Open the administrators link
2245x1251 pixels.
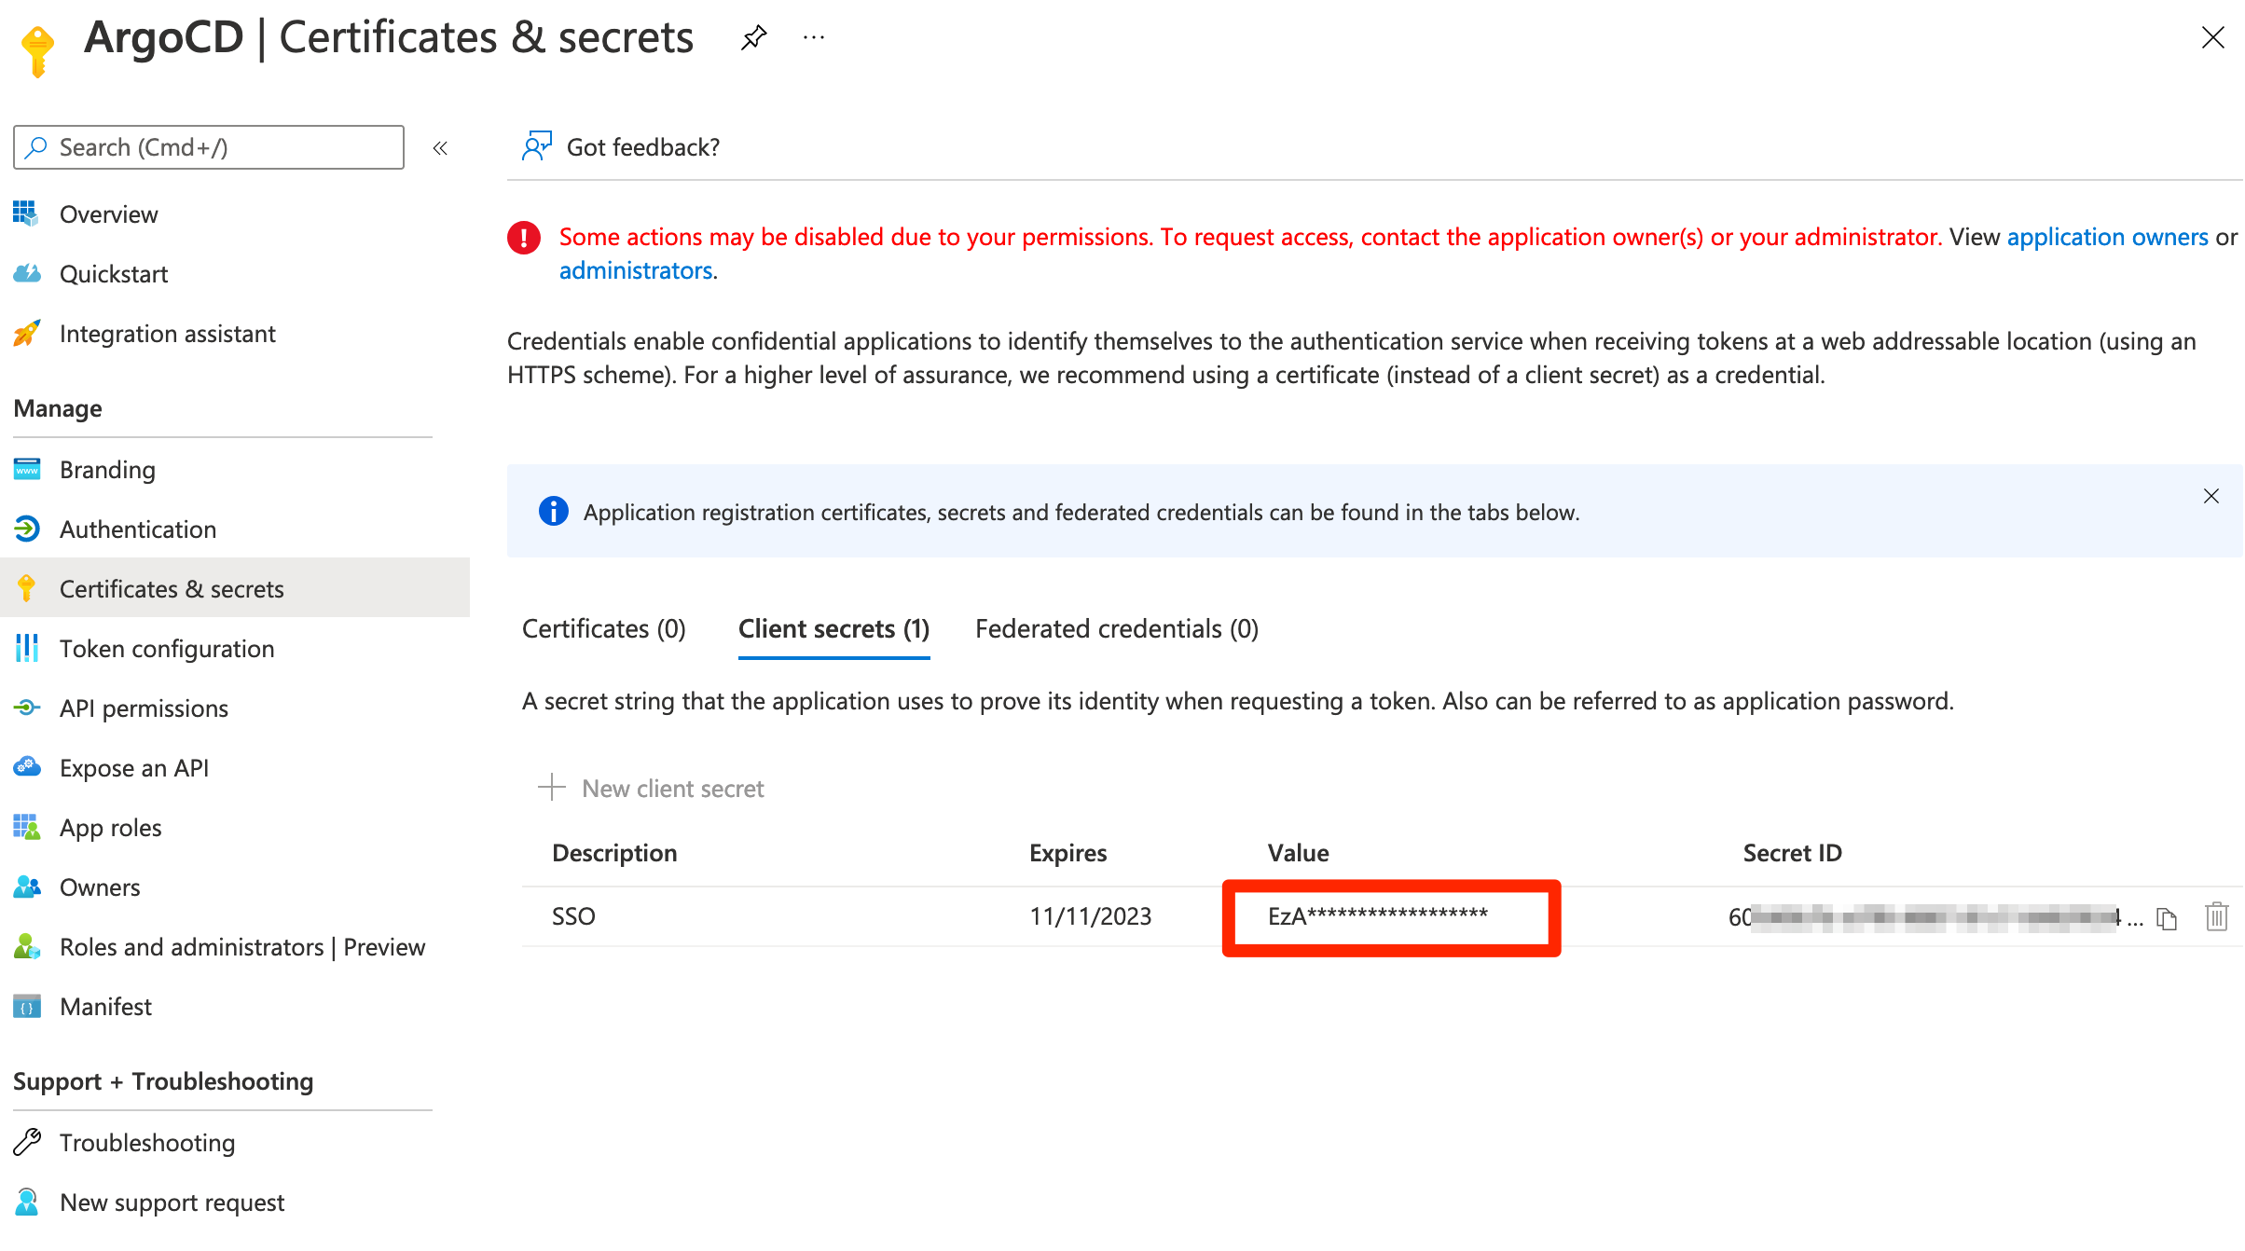[636, 270]
